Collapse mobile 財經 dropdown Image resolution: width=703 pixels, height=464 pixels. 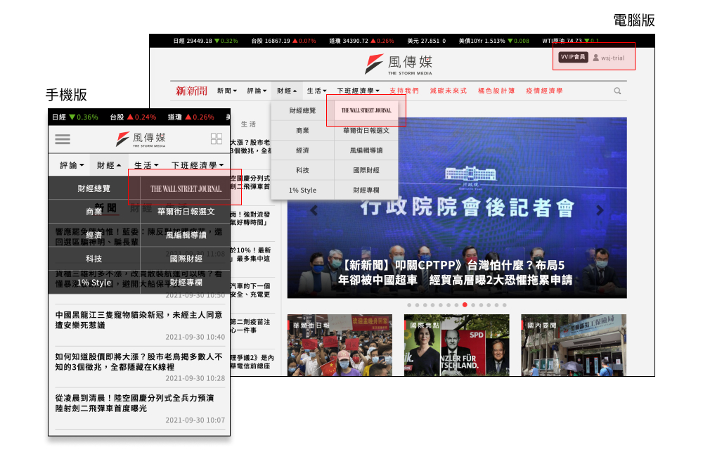pos(109,165)
